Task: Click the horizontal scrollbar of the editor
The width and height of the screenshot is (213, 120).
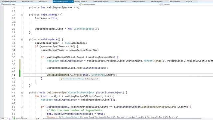Action: pyautogui.click(x=123, y=119)
